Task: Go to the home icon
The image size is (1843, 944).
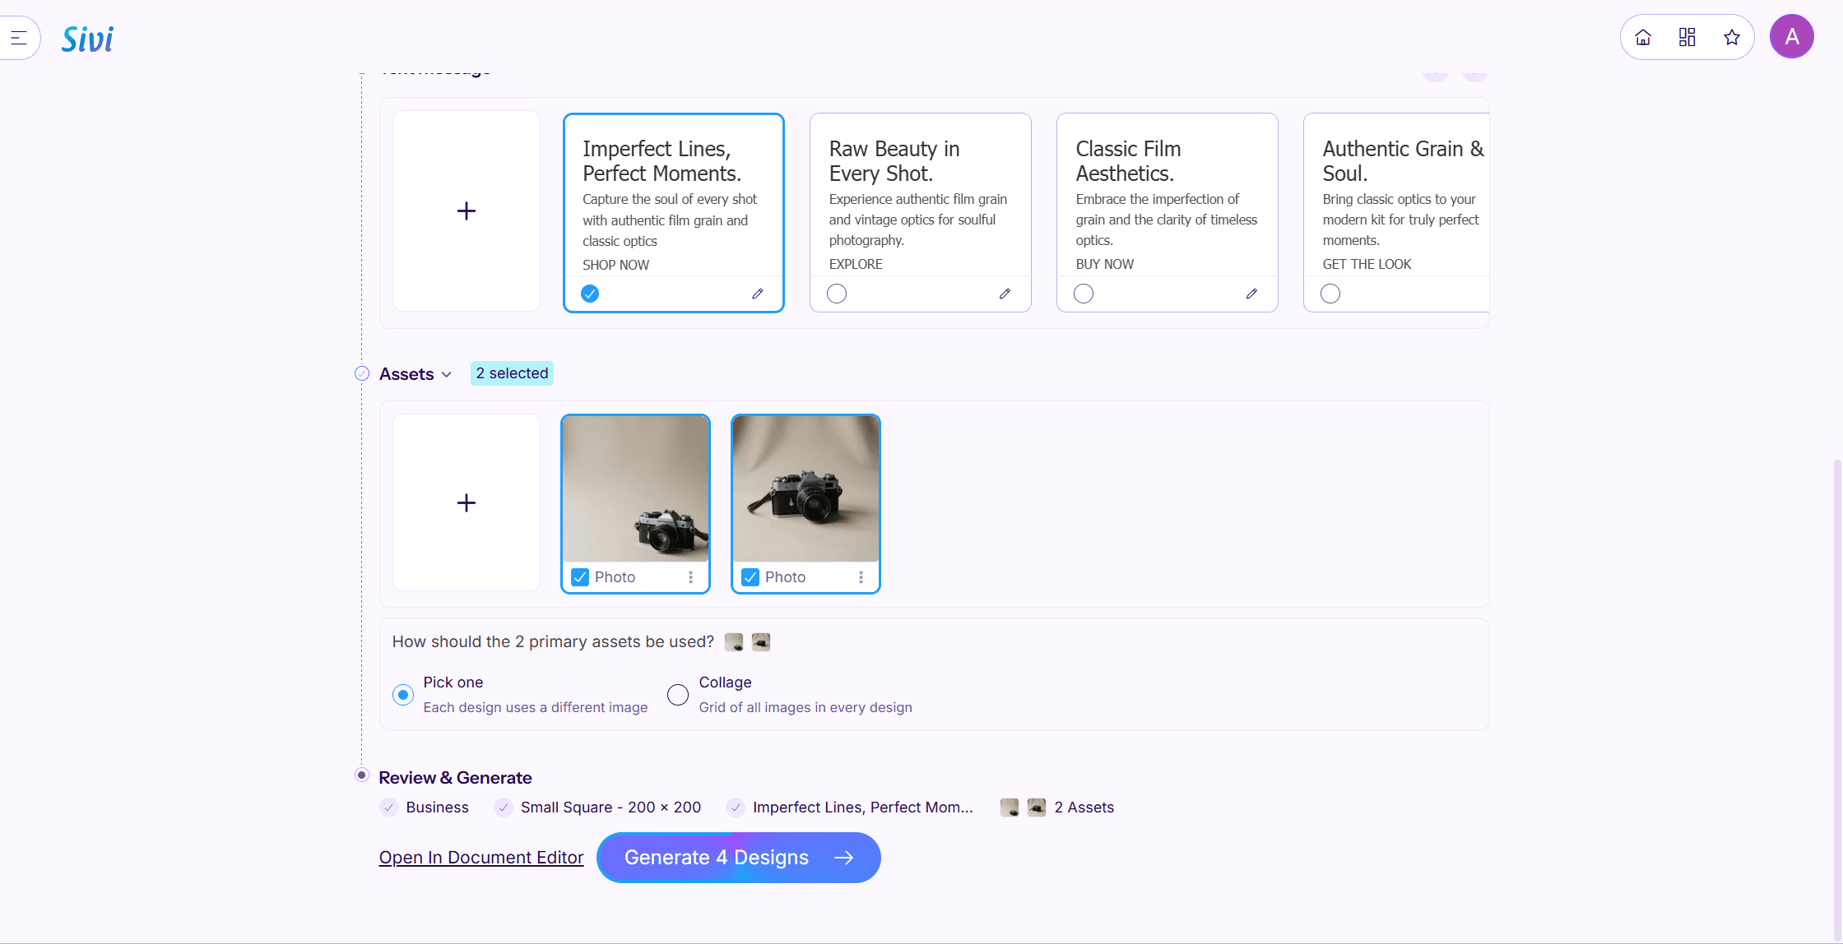Action: tap(1643, 37)
